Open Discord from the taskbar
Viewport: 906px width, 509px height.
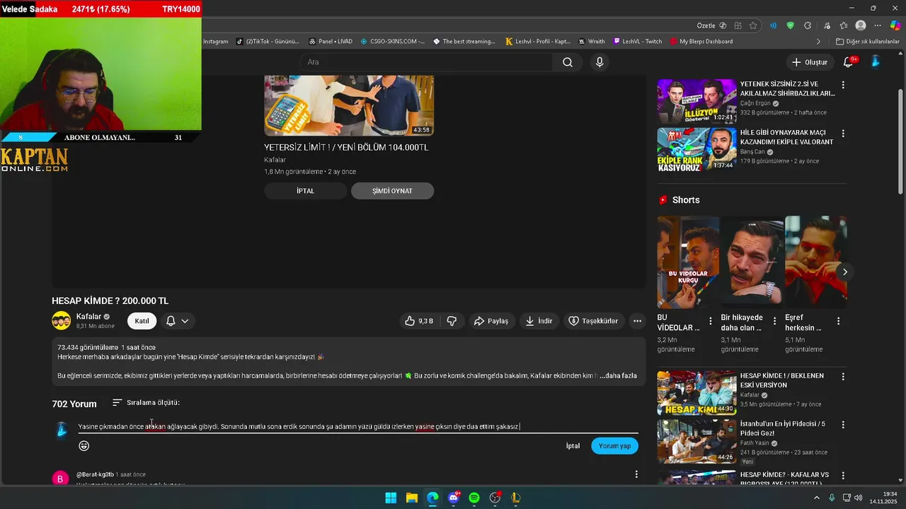[x=454, y=498]
